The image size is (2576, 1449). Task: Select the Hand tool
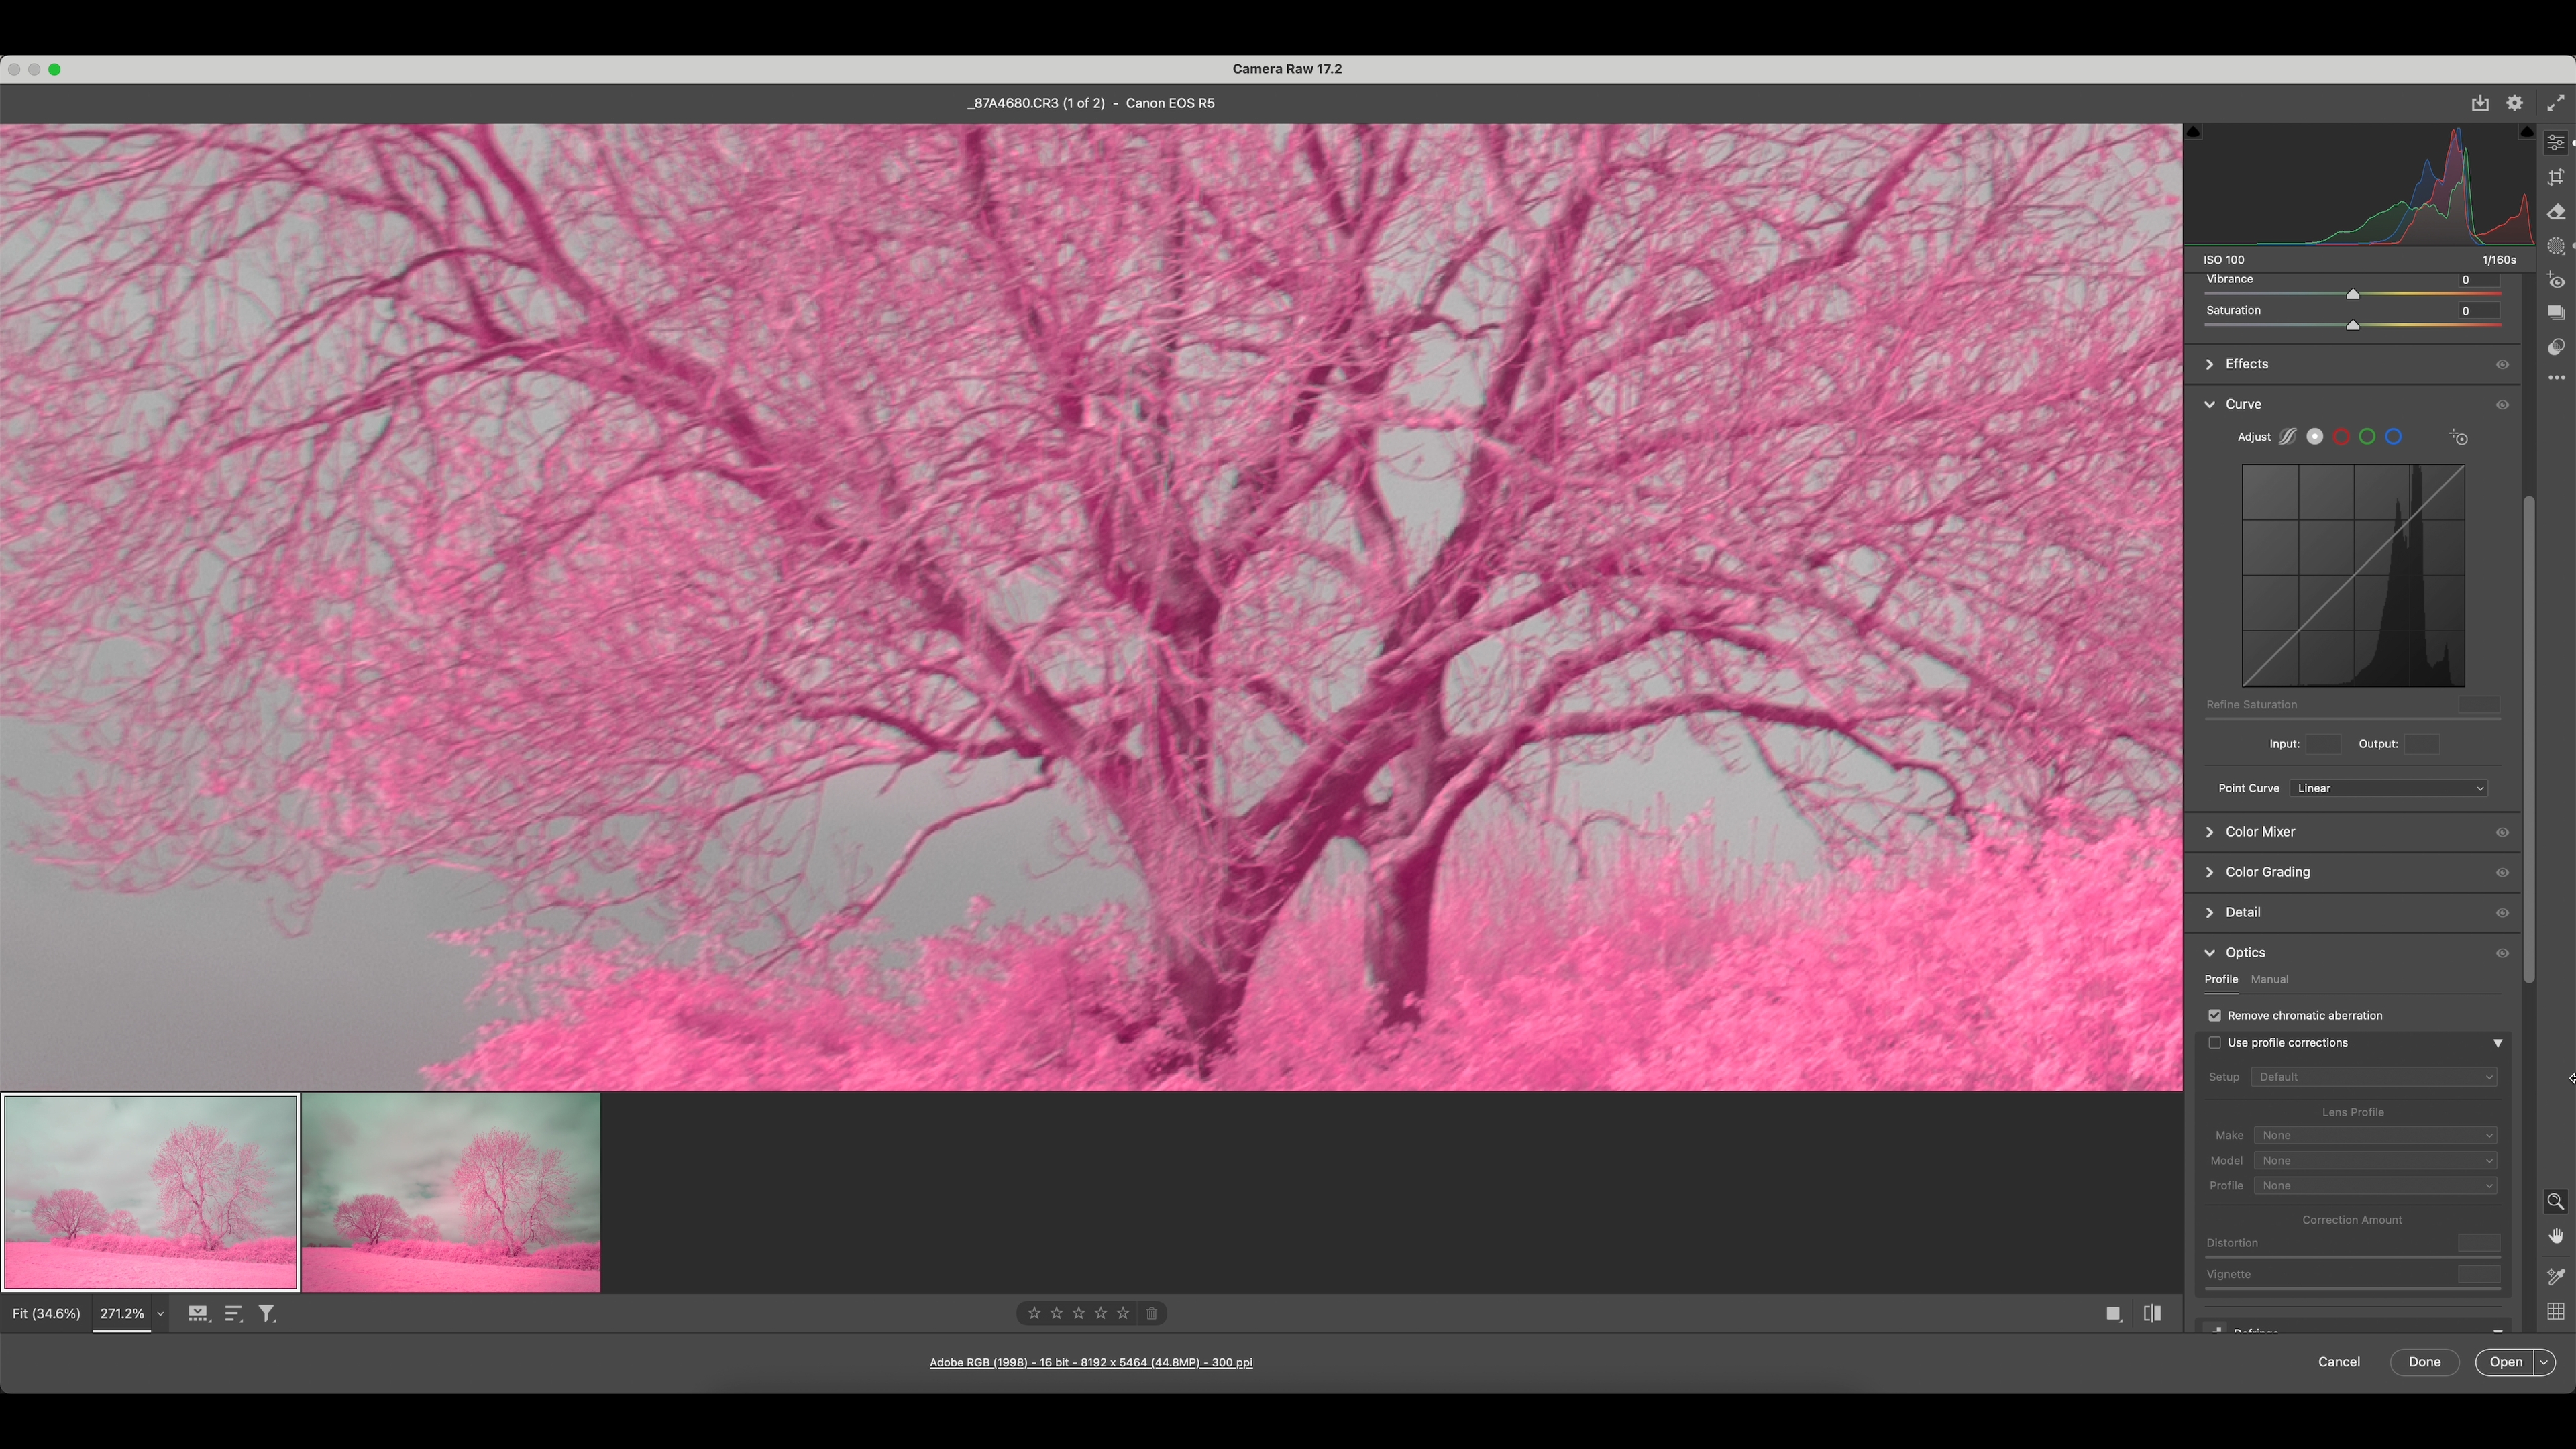point(2555,1236)
